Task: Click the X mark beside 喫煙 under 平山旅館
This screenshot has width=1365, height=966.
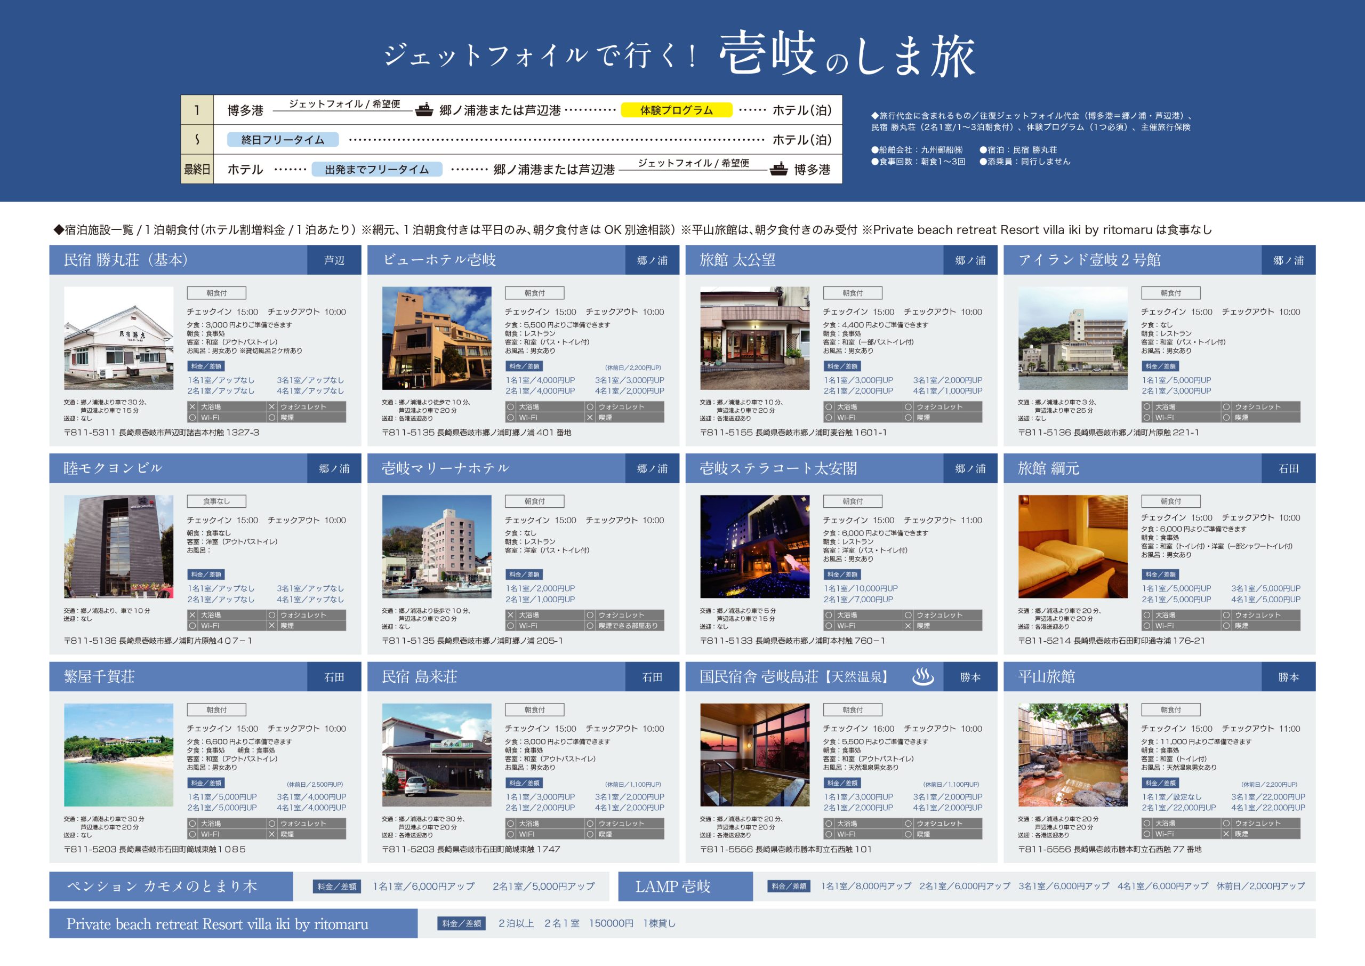Action: tap(1226, 834)
